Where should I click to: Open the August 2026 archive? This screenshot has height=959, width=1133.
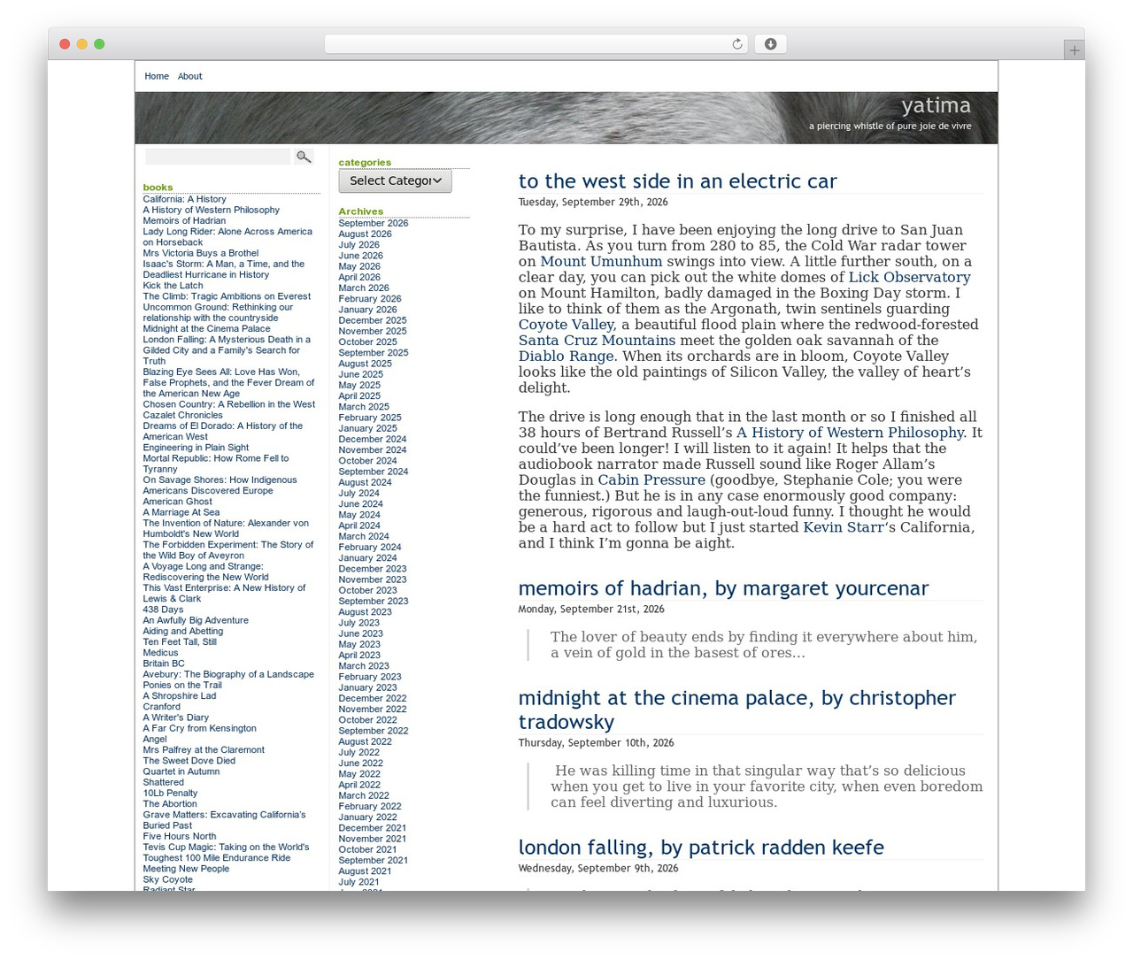365,234
